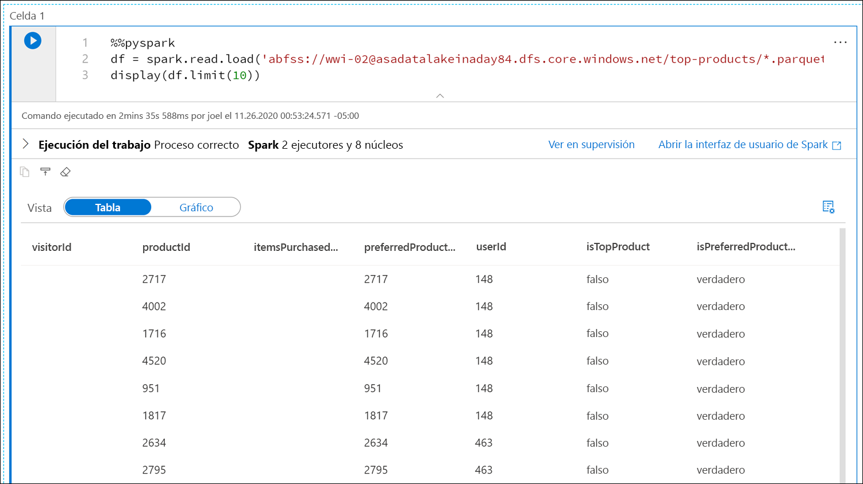The image size is (863, 484).
Task: Switch the view to Tabla
Action: tap(108, 207)
